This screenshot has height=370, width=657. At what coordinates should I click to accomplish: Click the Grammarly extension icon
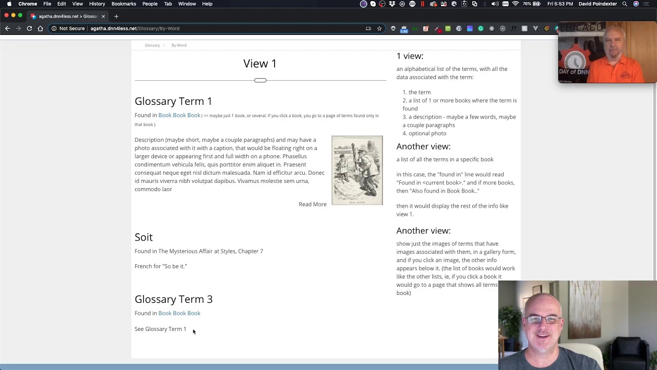pos(480,28)
